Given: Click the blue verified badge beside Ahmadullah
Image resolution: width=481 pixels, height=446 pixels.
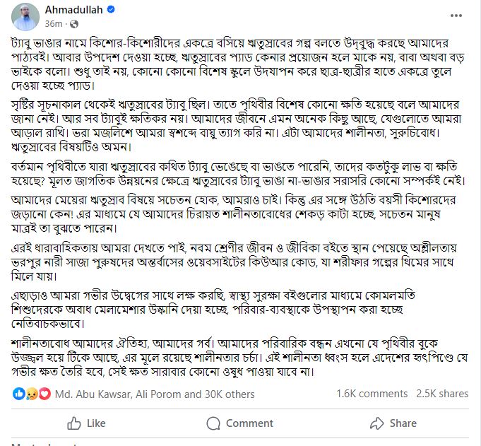Looking at the screenshot, I should coord(112,11).
